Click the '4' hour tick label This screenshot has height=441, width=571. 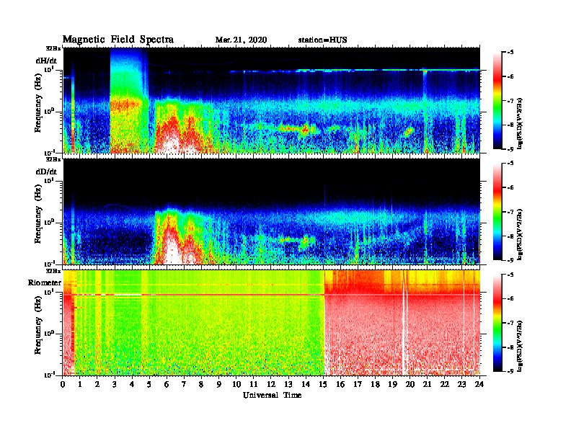[x=132, y=385]
